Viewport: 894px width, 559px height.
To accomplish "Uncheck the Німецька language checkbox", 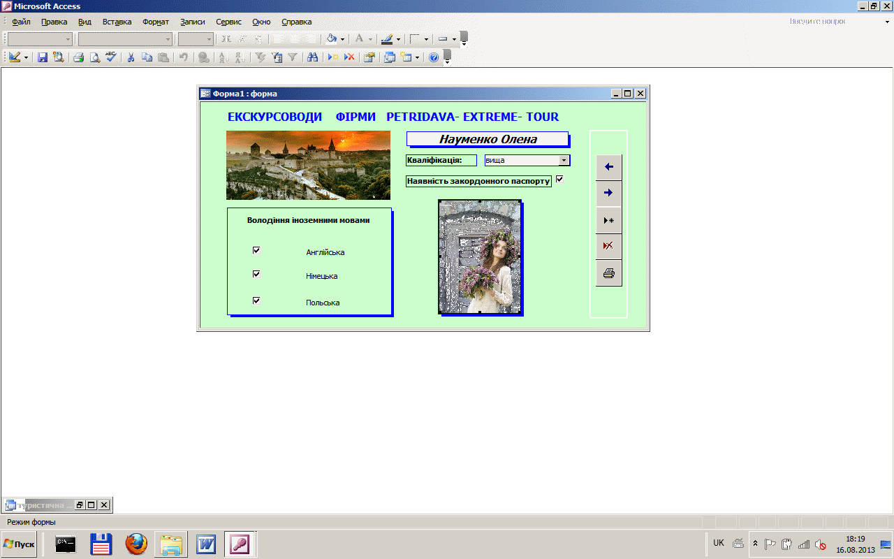I will pyautogui.click(x=256, y=274).
